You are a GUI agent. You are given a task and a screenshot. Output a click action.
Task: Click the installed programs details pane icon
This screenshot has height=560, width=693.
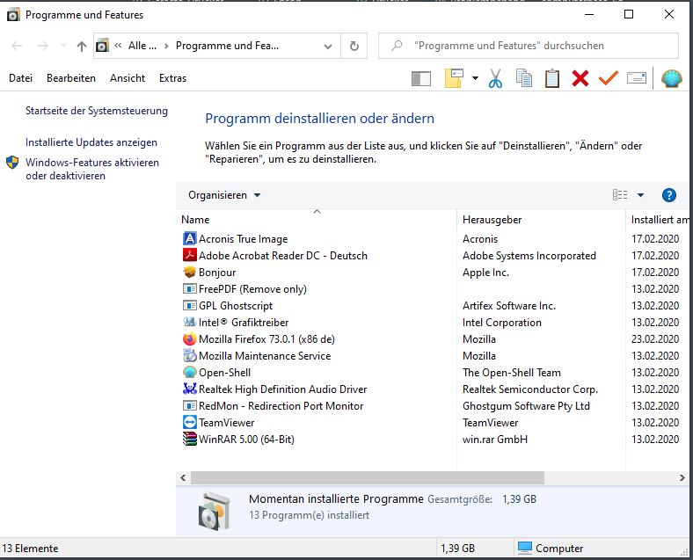tap(215, 510)
